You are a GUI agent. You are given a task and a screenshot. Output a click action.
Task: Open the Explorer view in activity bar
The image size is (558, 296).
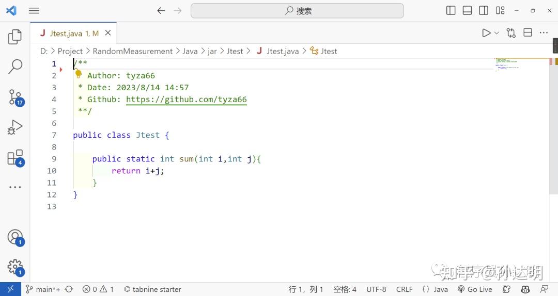15,37
